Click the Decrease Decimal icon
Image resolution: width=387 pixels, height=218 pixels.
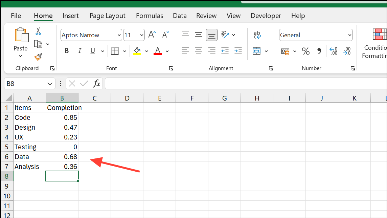(346, 51)
